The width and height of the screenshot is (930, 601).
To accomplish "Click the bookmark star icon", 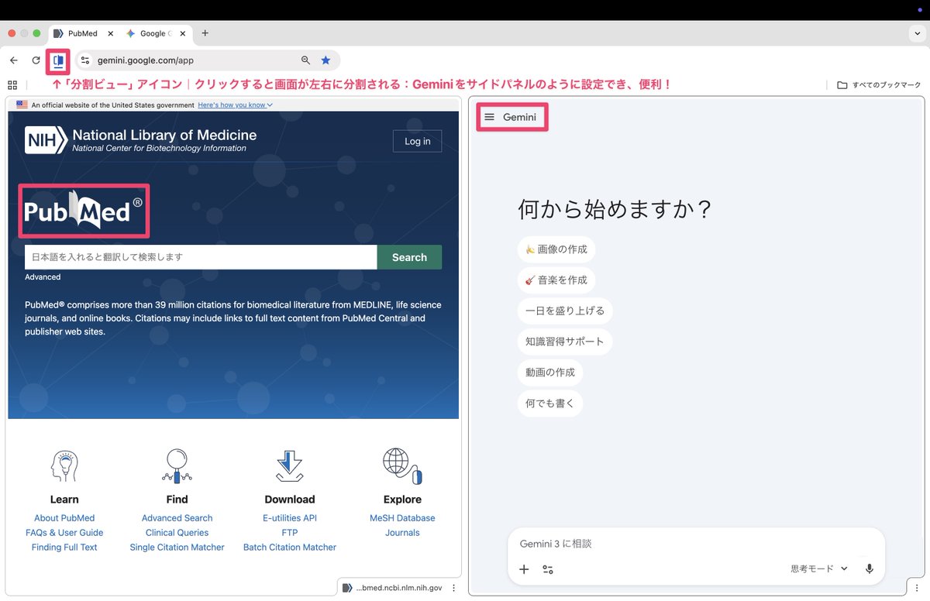I will (x=326, y=60).
